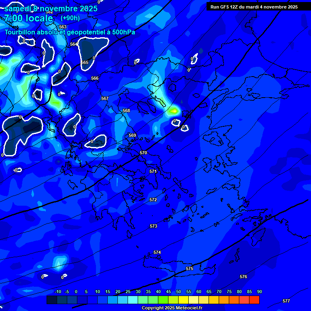Click the bright green swatch in the legend
311x311 pixels.
[163, 300]
